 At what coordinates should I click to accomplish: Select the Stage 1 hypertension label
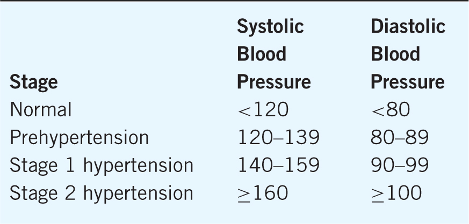[102, 166]
